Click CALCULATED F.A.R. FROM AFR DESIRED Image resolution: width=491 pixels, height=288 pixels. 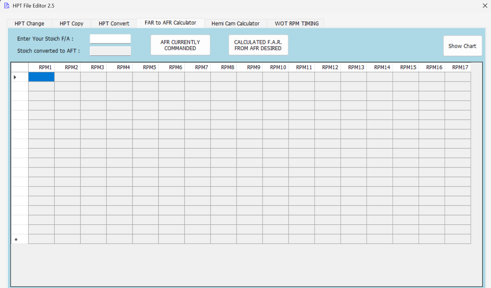pos(258,45)
